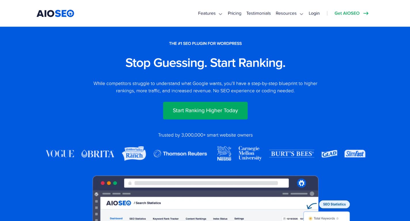Click the AIOSEO gear icon in mockup browser
Image resolution: width=410 pixels, height=221 pixels.
click(301, 183)
